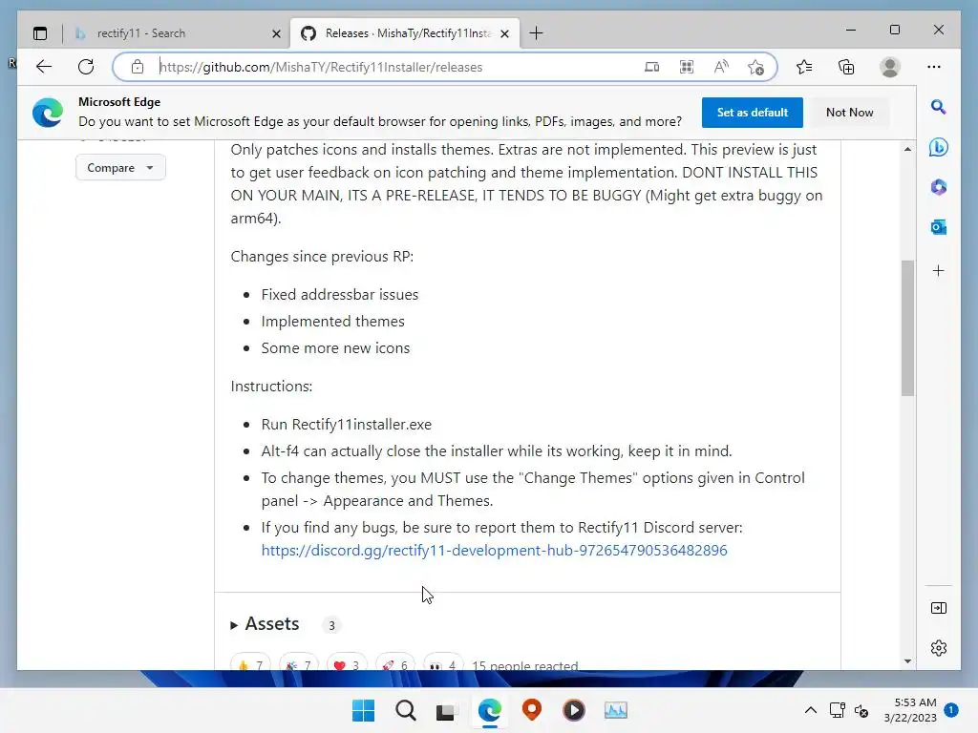978x733 pixels.
Task: Click the 'Fixed addressbar issues' bullet
Action: (x=340, y=295)
